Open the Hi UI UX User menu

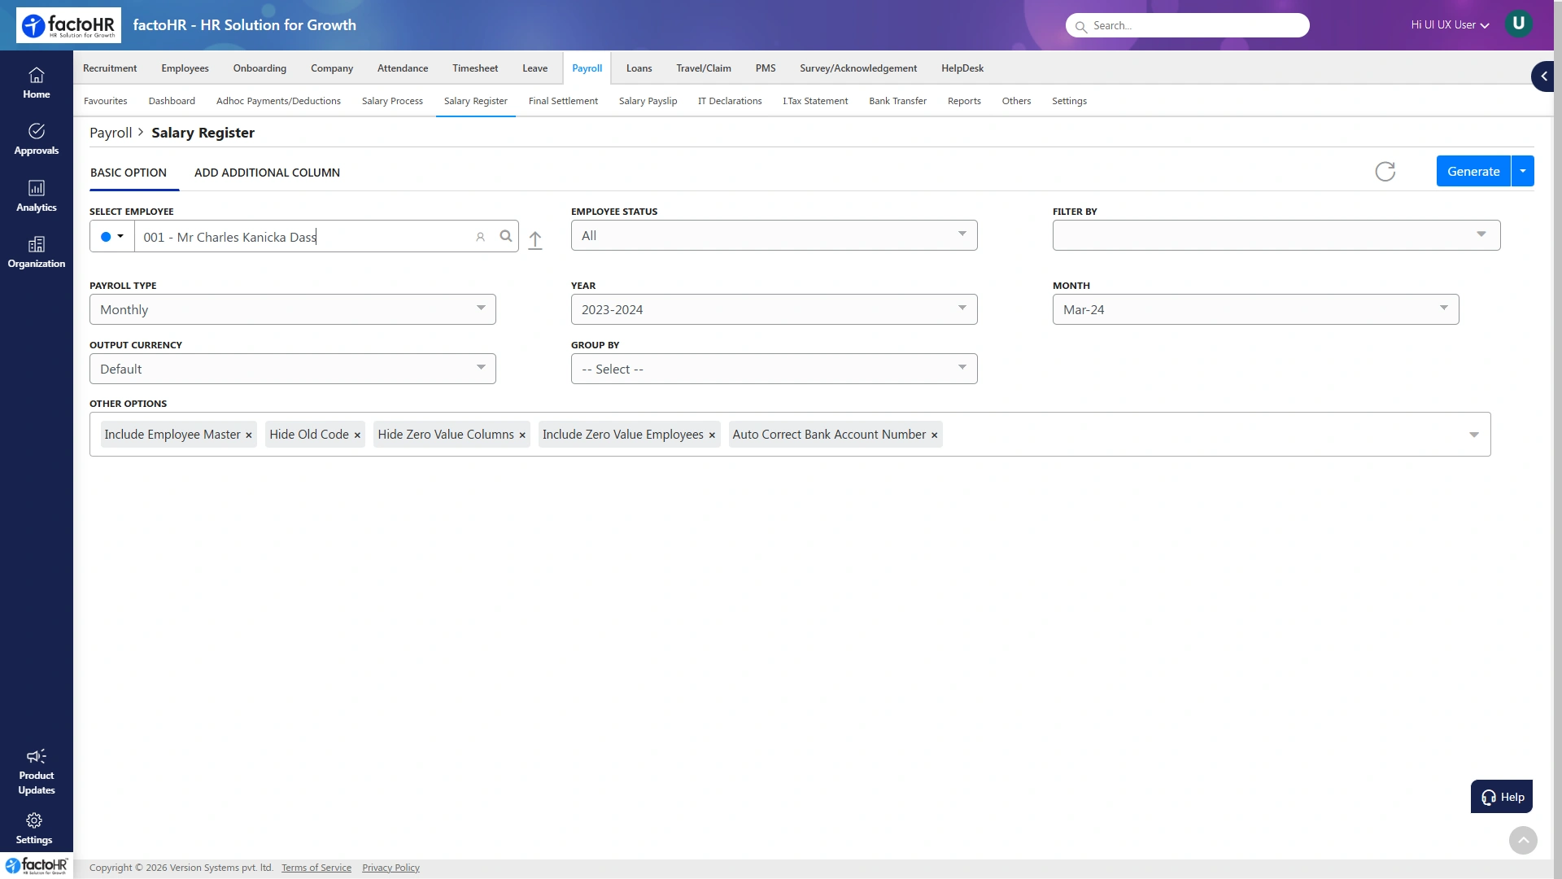(1450, 25)
